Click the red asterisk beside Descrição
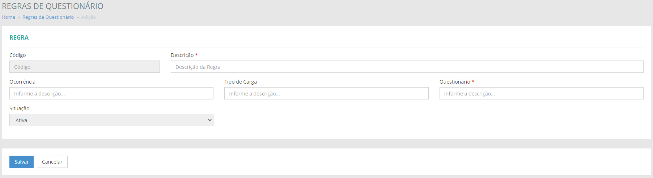The image size is (653, 178). coord(196,55)
